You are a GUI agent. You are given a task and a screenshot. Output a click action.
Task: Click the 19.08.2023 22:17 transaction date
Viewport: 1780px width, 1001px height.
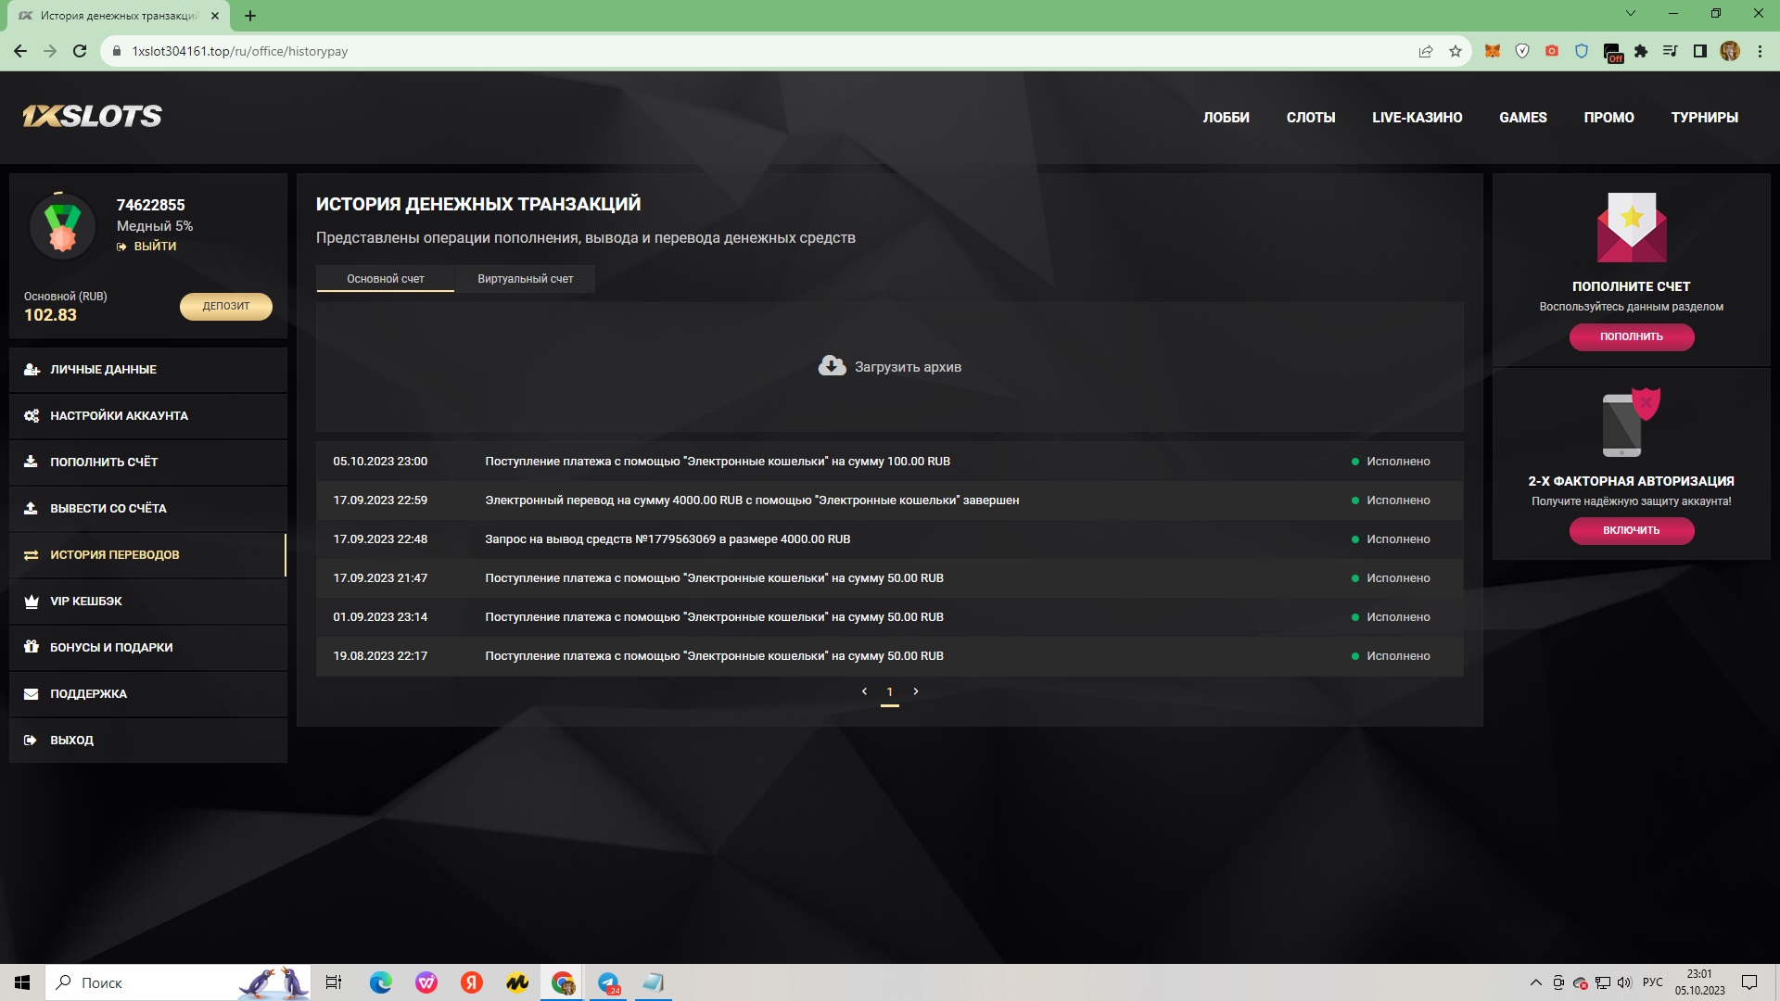click(380, 656)
